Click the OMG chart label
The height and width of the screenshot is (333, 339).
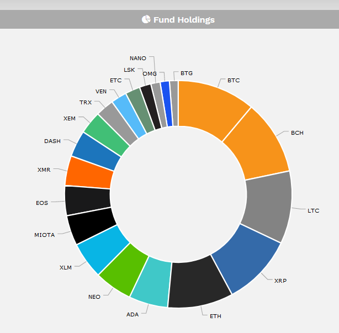click(150, 74)
